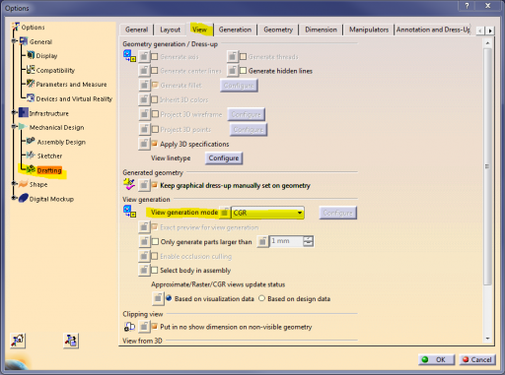Image resolution: width=505 pixels, height=375 pixels.
Task: Click Configure next to View generation mode
Action: pyautogui.click(x=337, y=213)
